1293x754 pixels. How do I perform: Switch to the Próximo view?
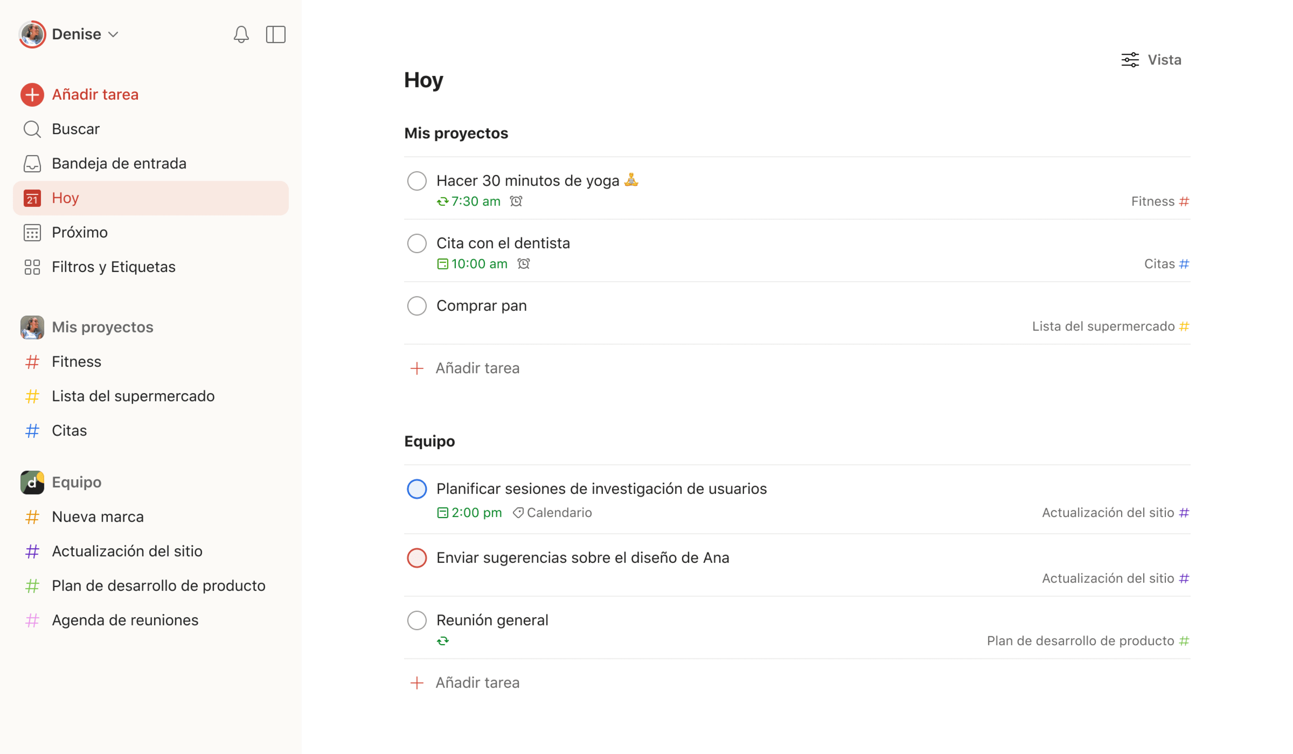(151, 232)
